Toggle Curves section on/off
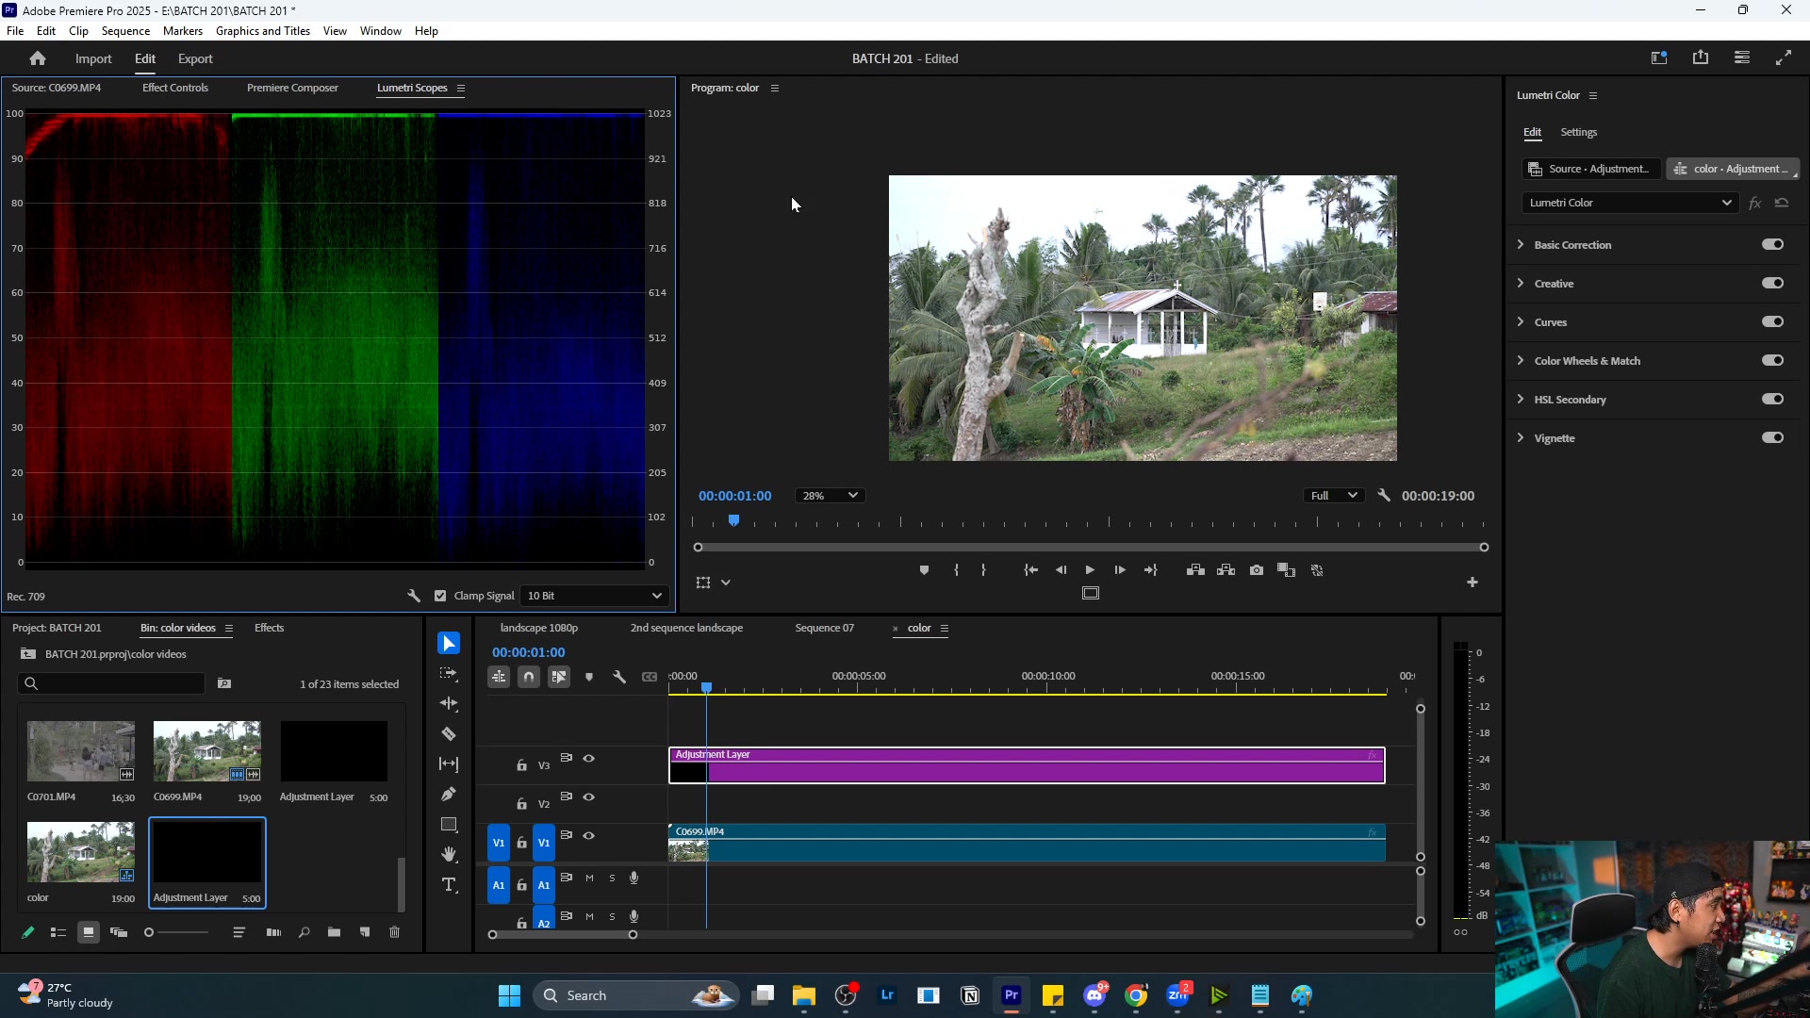Screen dimensions: 1810x1018 click(x=1772, y=322)
